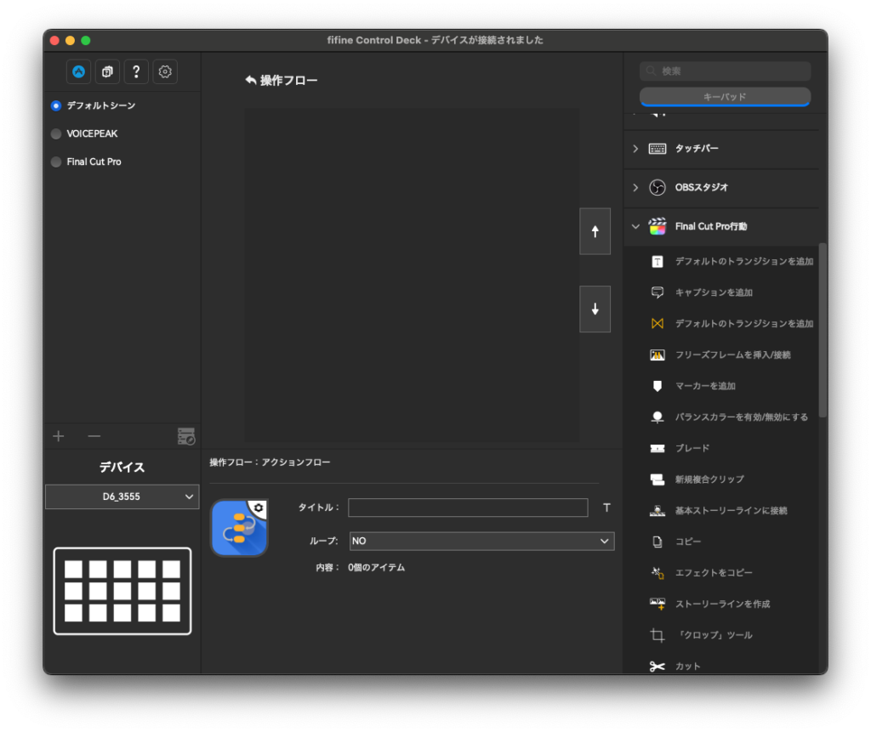Open the scene duplicate icon in top toolbar

107,71
